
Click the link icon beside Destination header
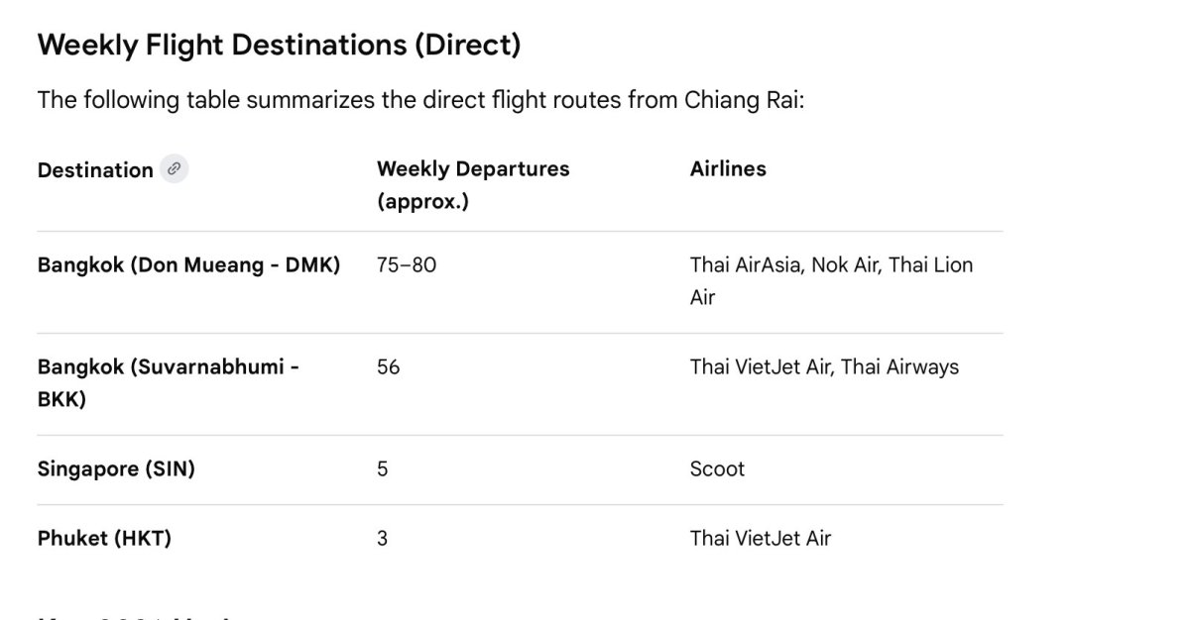coord(175,169)
